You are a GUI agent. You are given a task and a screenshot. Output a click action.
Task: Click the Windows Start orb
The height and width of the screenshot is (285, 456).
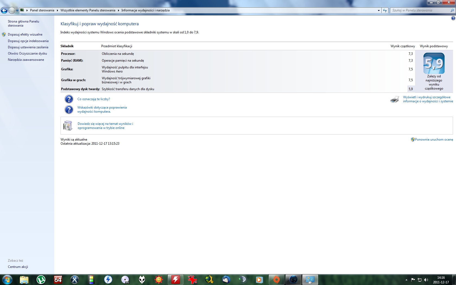[x=7, y=280]
